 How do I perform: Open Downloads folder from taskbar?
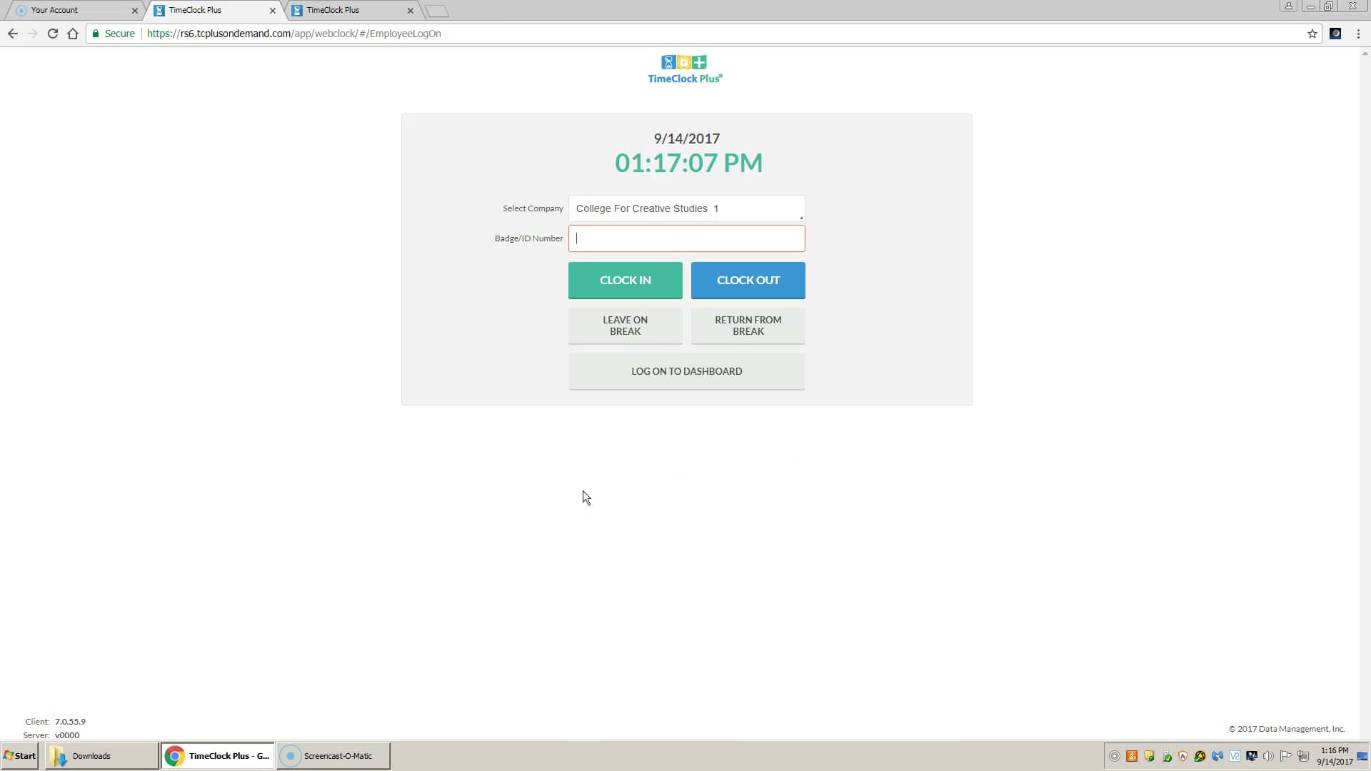tap(101, 755)
